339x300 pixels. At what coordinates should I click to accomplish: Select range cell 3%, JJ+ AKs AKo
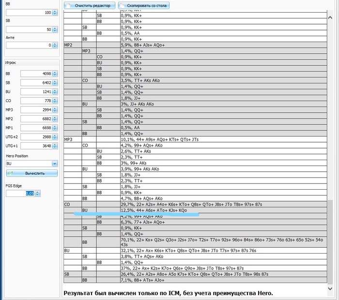pyautogui.click(x=224, y=104)
